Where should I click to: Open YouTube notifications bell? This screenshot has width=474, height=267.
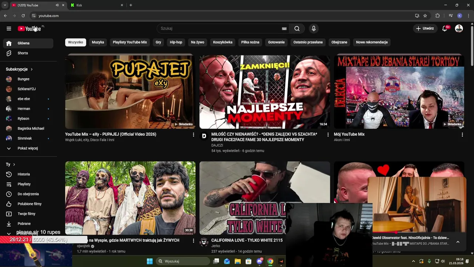pyautogui.click(x=445, y=29)
